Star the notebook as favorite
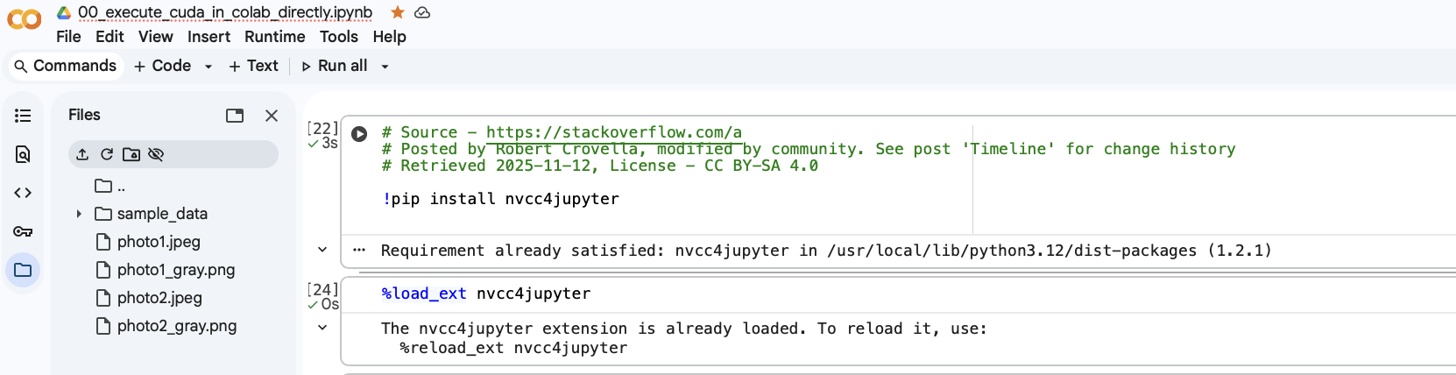The width and height of the screenshot is (1456, 375). (x=398, y=12)
